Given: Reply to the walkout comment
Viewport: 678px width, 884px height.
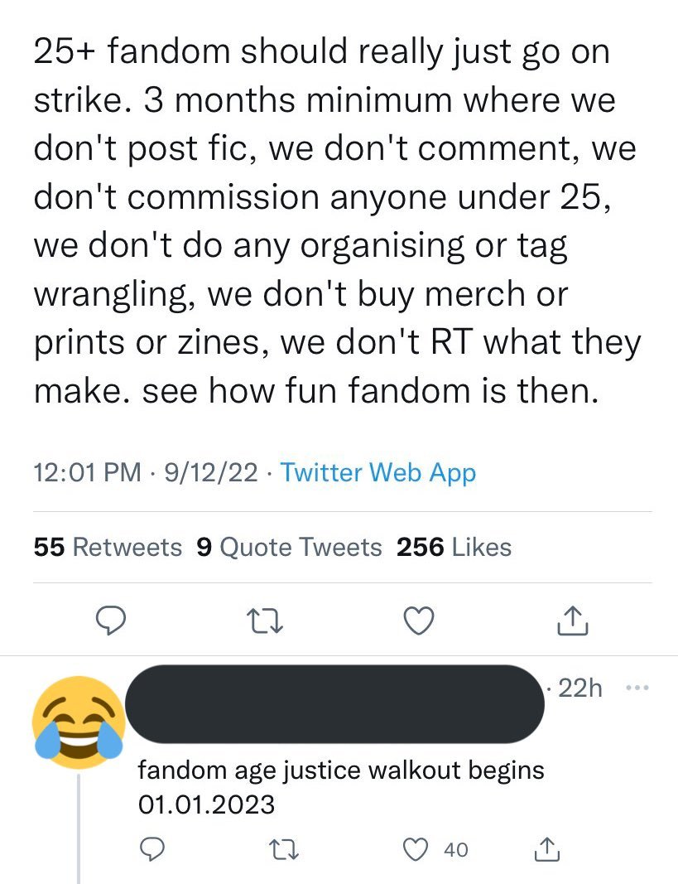Looking at the screenshot, I should [x=151, y=849].
